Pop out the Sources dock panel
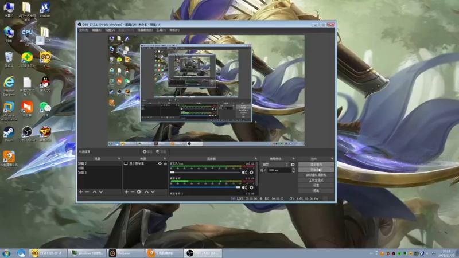Viewport: 459px width, 258px height. pos(165,159)
